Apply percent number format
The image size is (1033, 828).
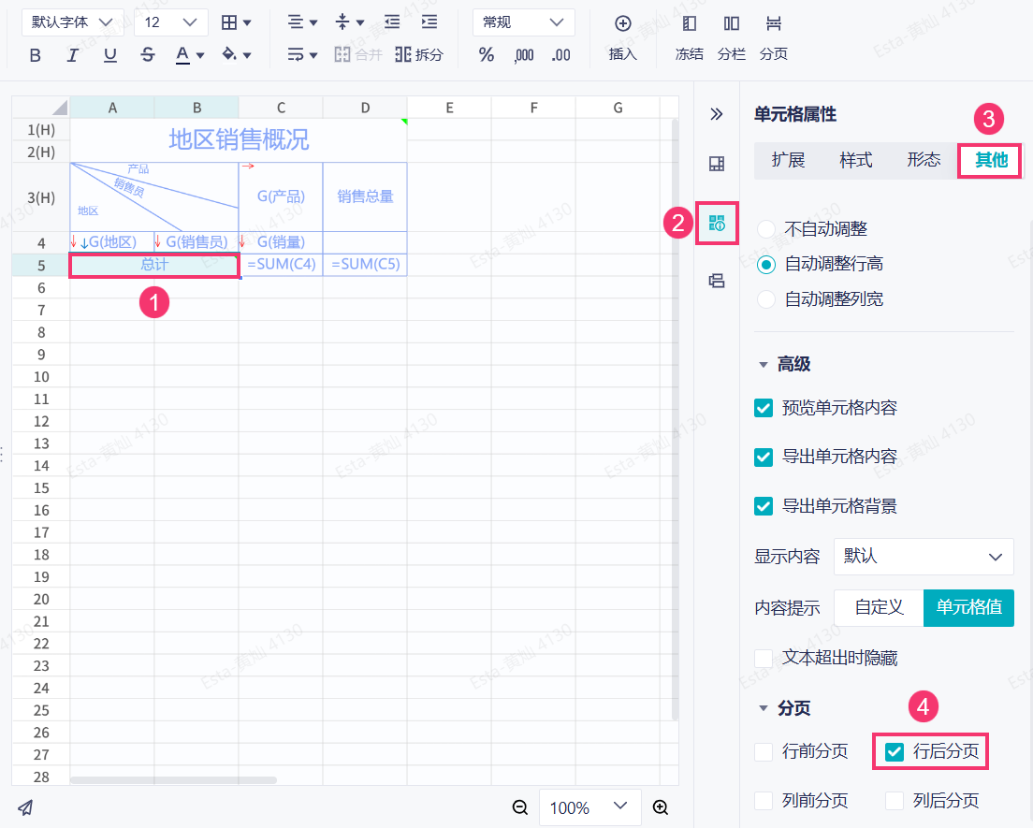487,54
